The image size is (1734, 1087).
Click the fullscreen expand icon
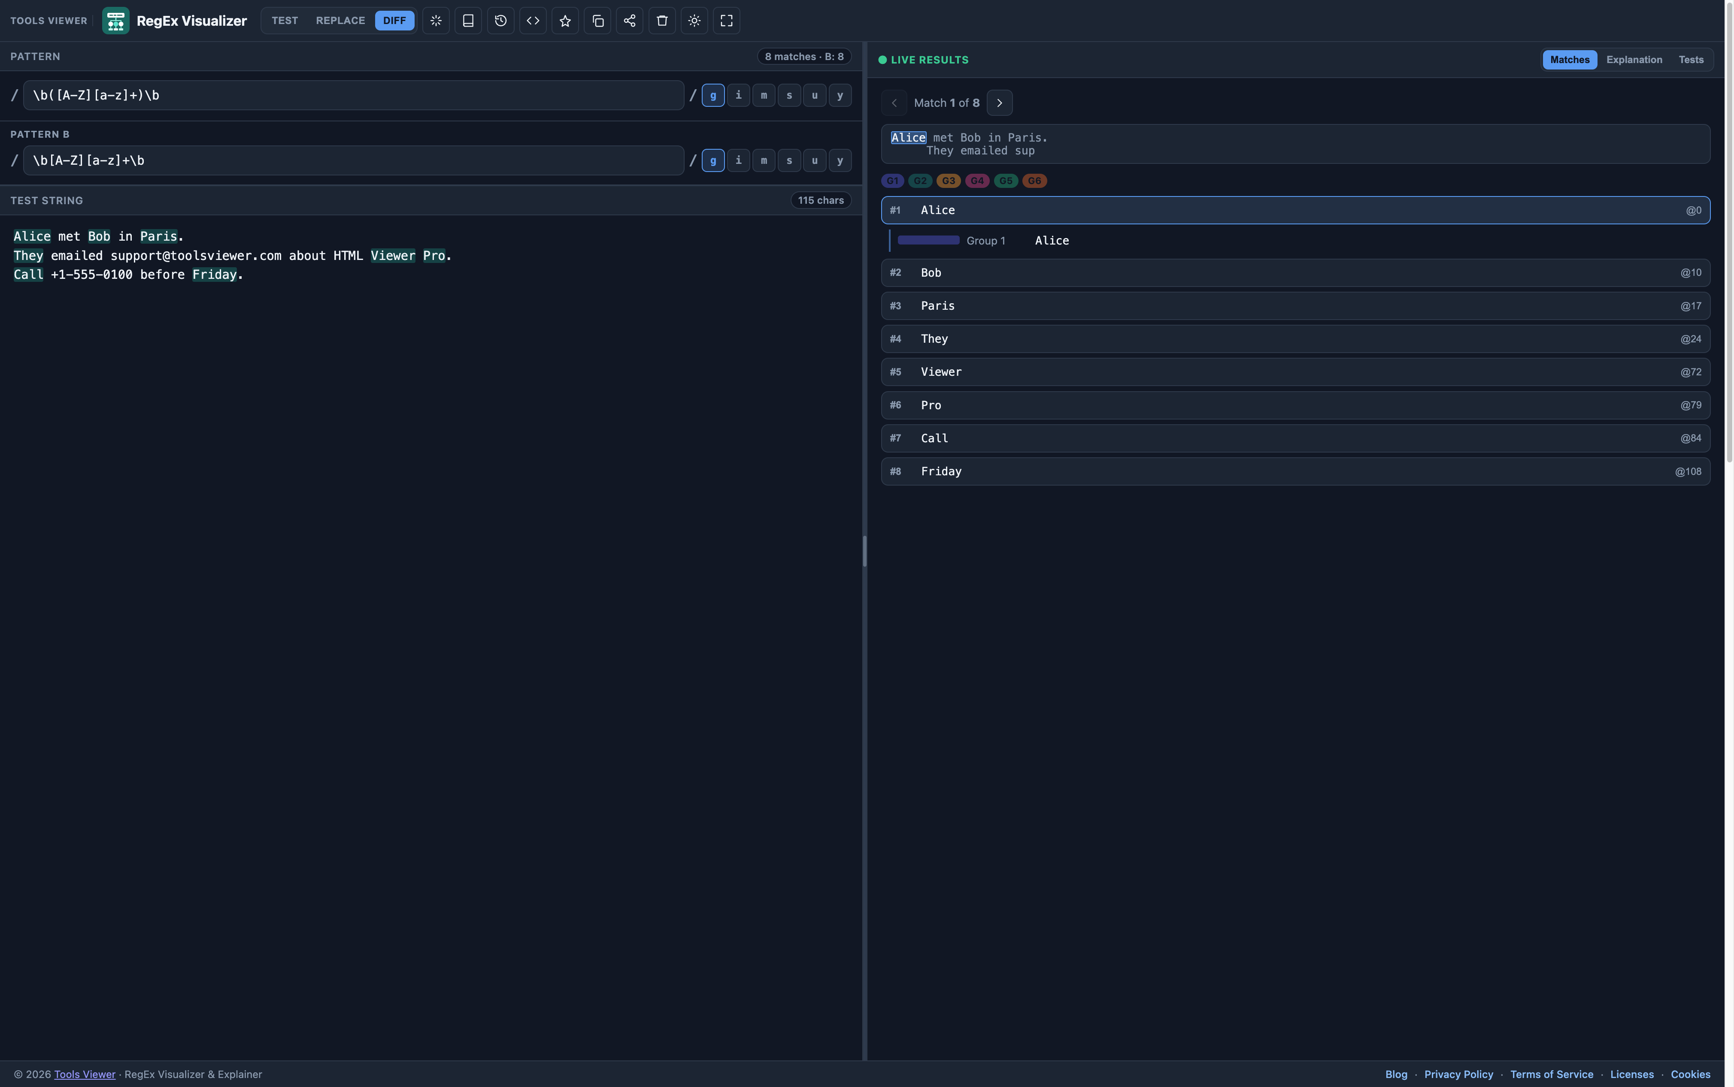726,20
